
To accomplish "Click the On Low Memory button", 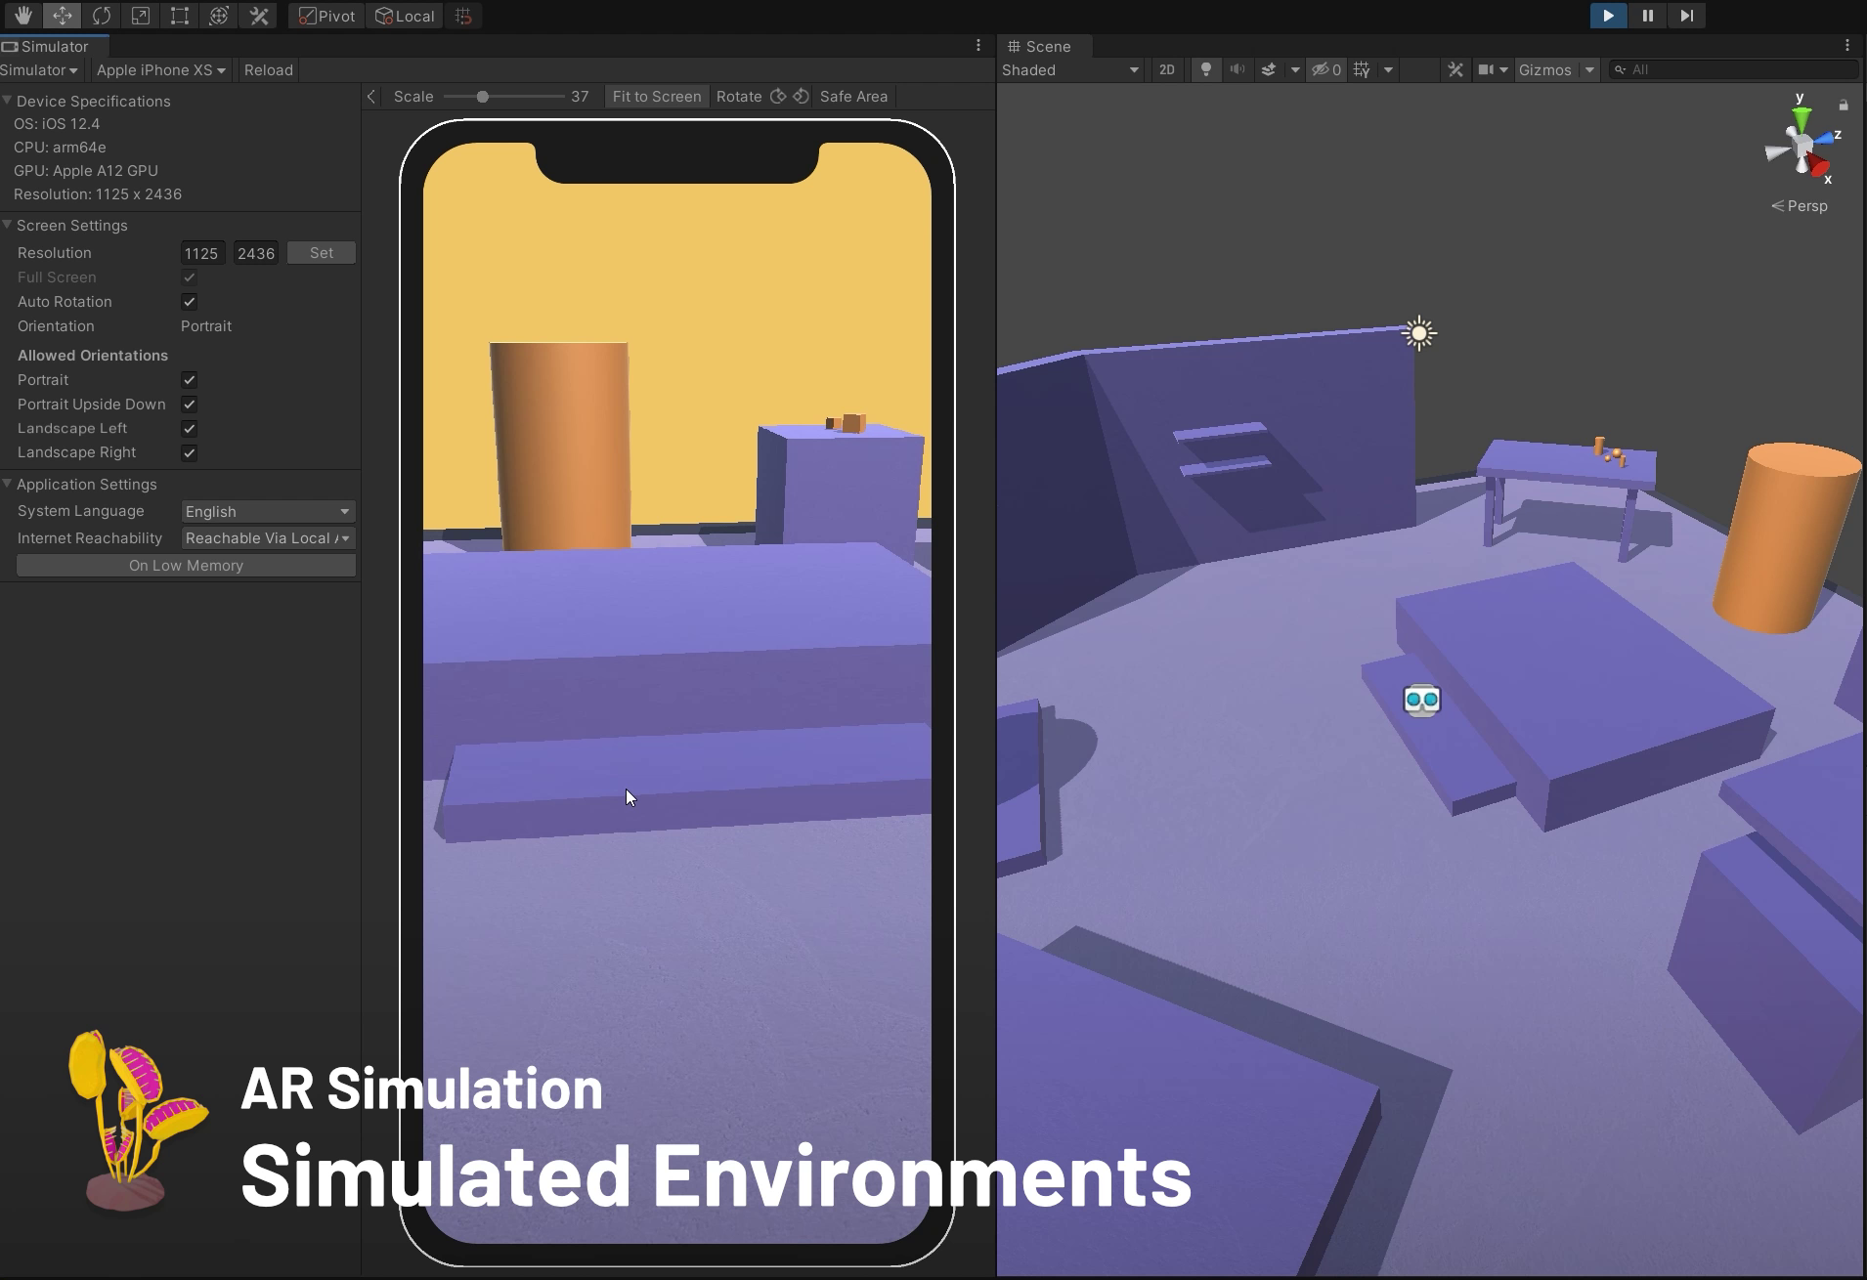I will 187,566.
